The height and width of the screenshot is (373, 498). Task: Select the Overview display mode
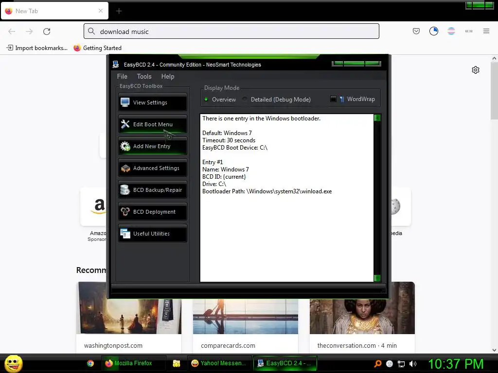(220, 99)
